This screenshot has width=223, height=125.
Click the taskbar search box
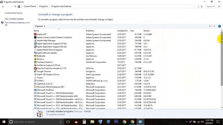click(x=36, y=122)
